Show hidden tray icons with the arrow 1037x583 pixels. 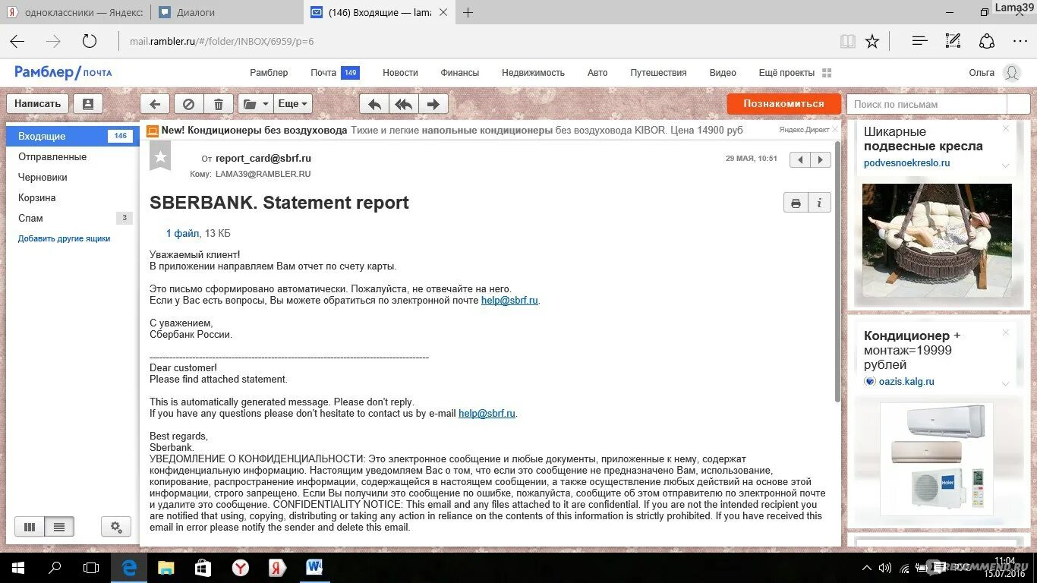pyautogui.click(x=867, y=568)
